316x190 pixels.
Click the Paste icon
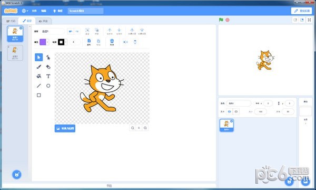click(x=98, y=42)
